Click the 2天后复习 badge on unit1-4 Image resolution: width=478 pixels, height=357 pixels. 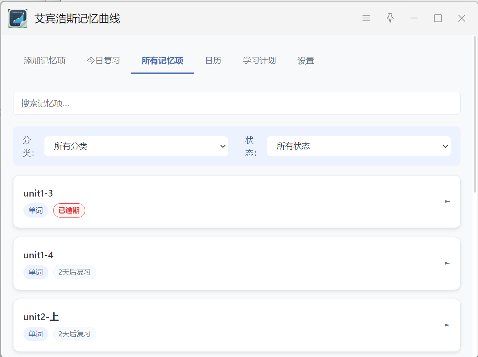tap(75, 272)
